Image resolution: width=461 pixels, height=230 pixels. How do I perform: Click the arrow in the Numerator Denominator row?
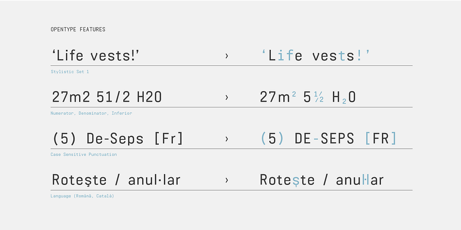(x=227, y=97)
